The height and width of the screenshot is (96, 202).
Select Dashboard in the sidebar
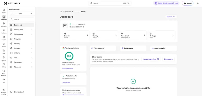[x=22, y=25]
